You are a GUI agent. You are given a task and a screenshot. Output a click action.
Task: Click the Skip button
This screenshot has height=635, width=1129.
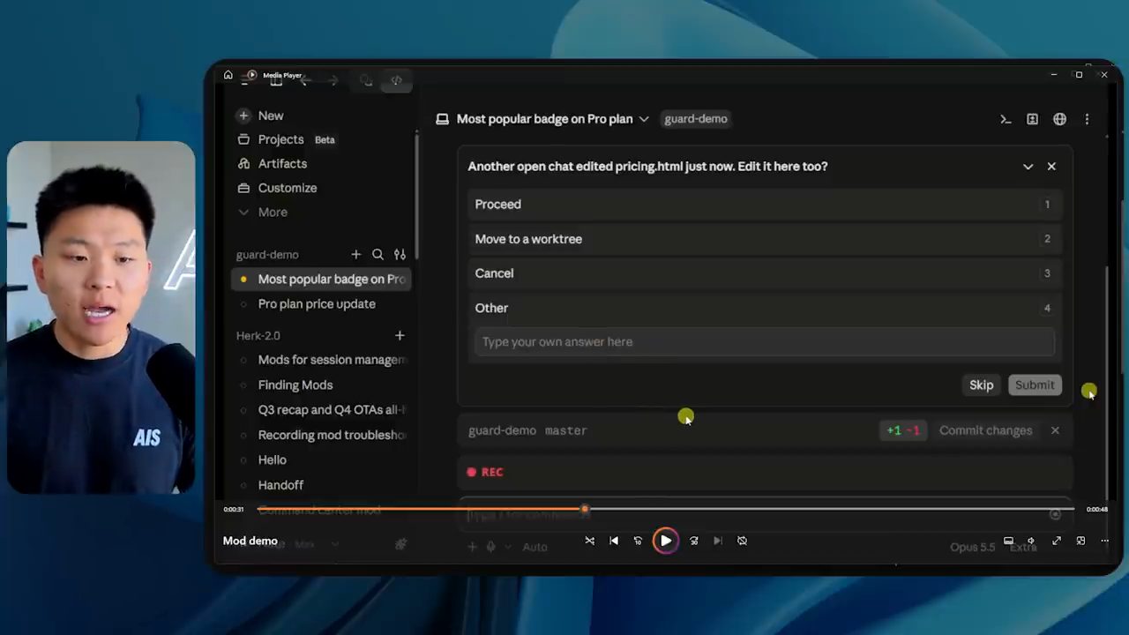pos(981,385)
